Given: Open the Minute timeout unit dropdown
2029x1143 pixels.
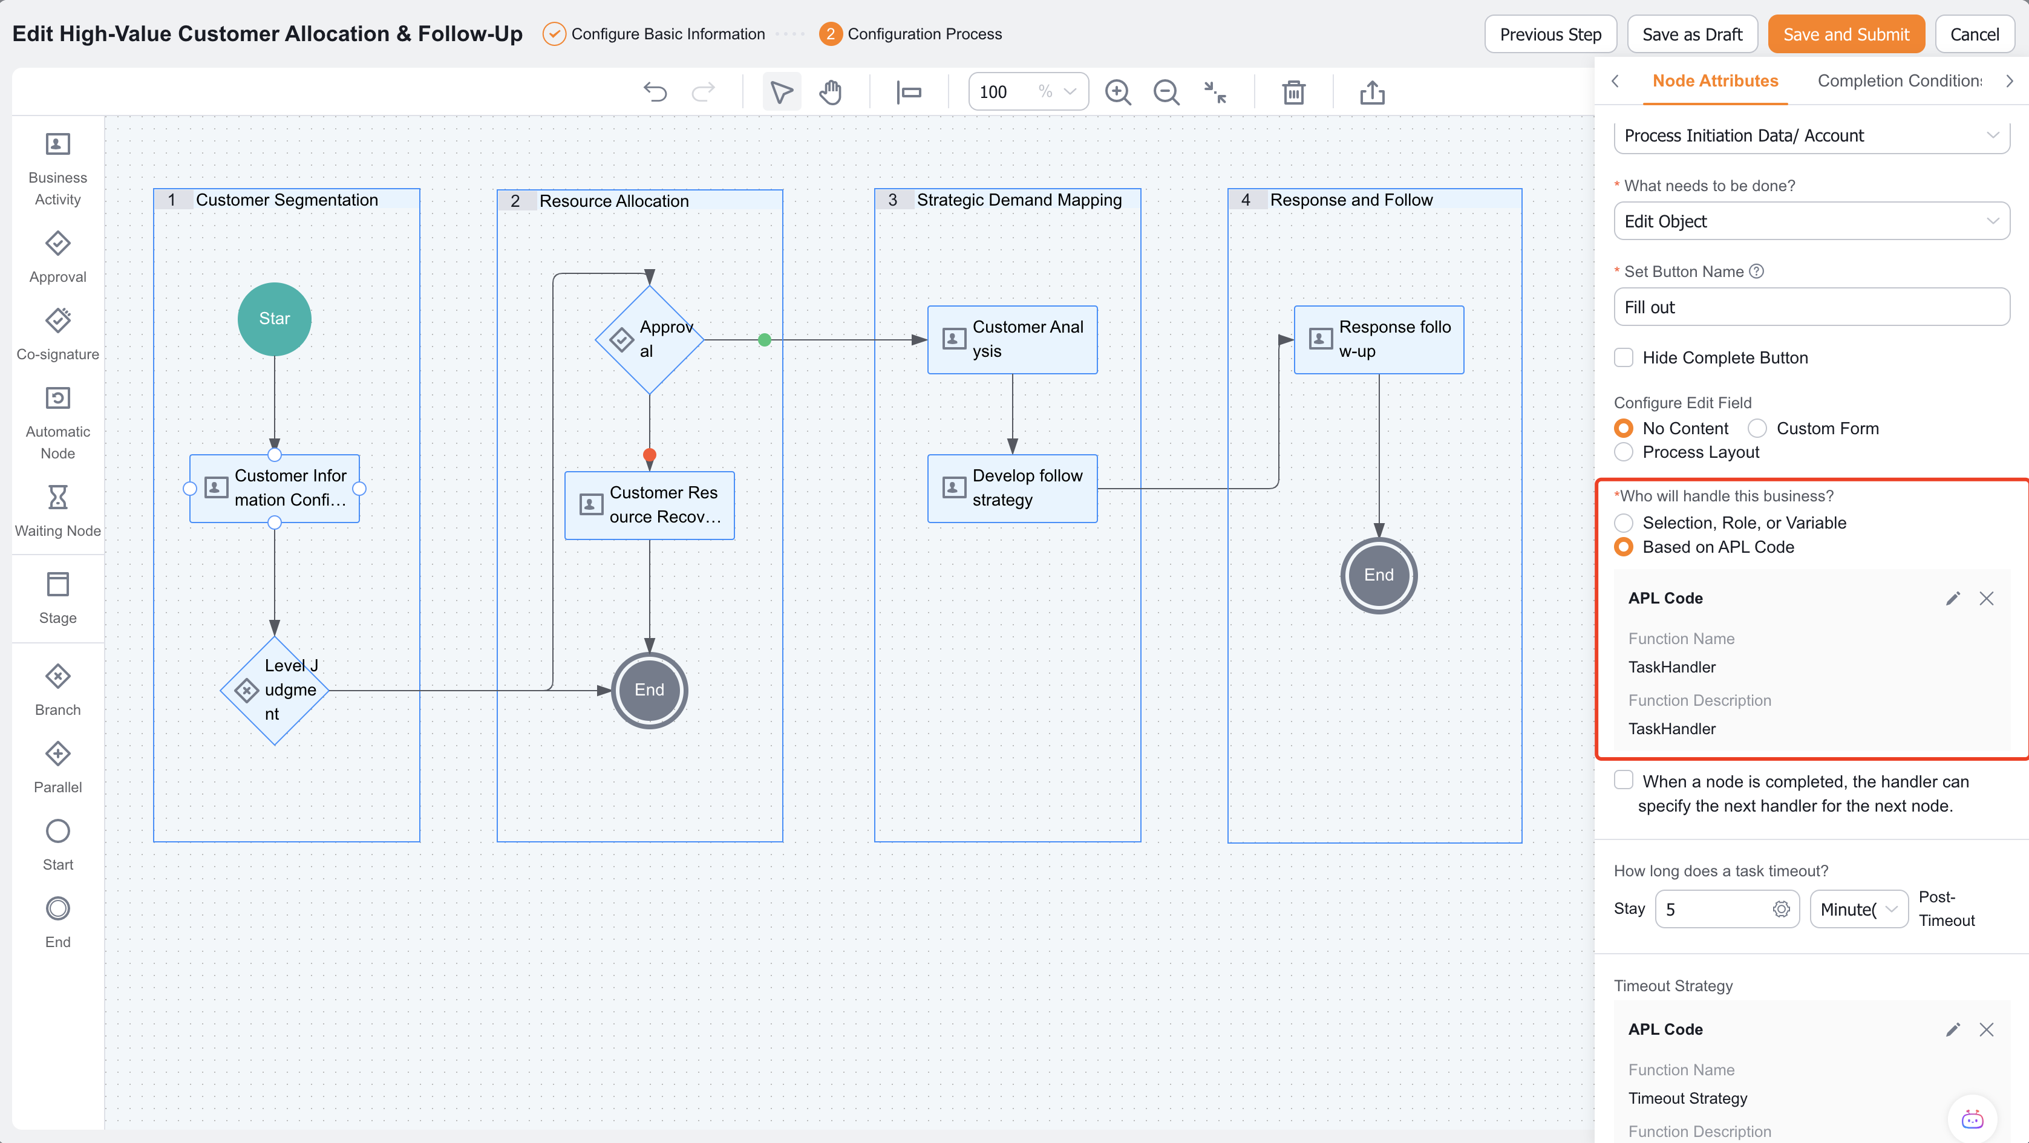Looking at the screenshot, I should click(x=1859, y=909).
